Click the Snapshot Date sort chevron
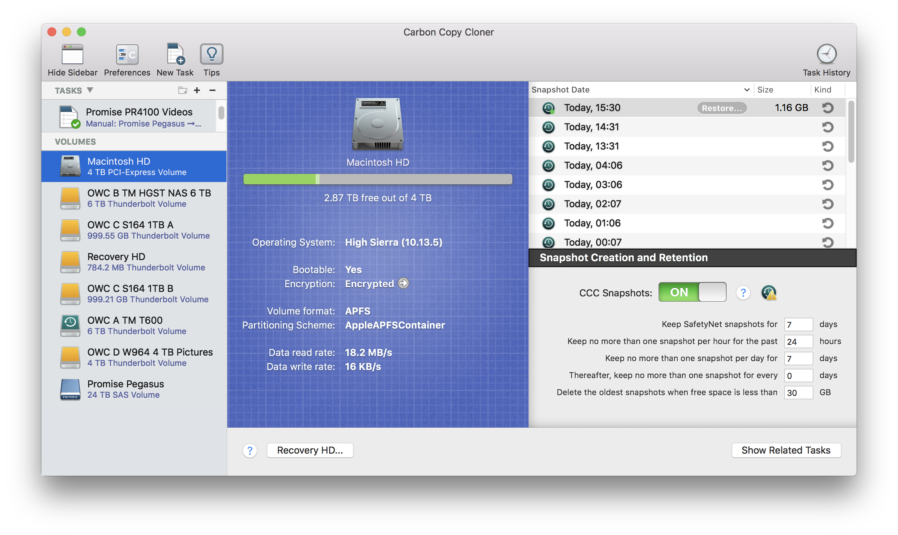The height and width of the screenshot is (535, 898). (747, 90)
